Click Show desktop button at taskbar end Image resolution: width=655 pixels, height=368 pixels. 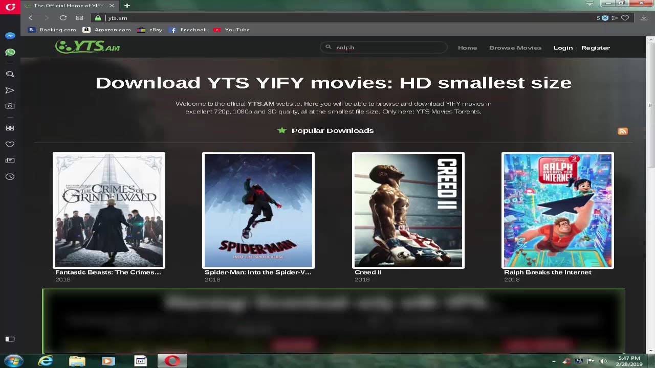[x=651, y=361]
